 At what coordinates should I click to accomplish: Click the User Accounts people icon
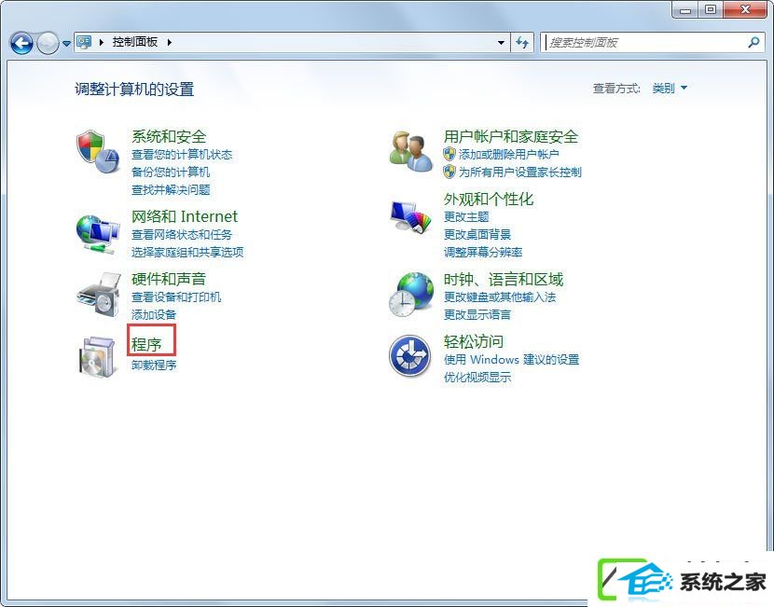pos(410,151)
